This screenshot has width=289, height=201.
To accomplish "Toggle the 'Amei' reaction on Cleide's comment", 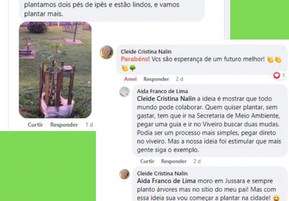I will 131,79.
